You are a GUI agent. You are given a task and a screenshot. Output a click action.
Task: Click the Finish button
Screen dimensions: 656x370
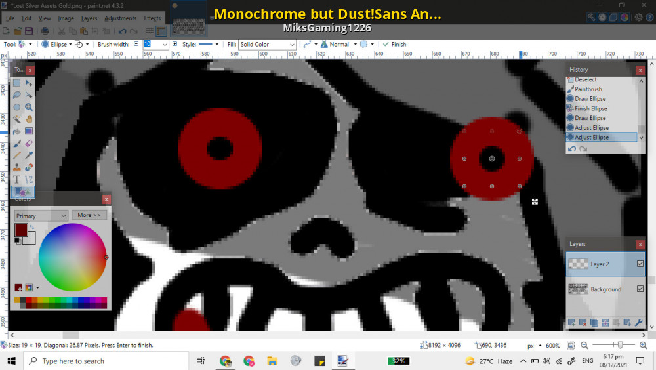coord(394,44)
